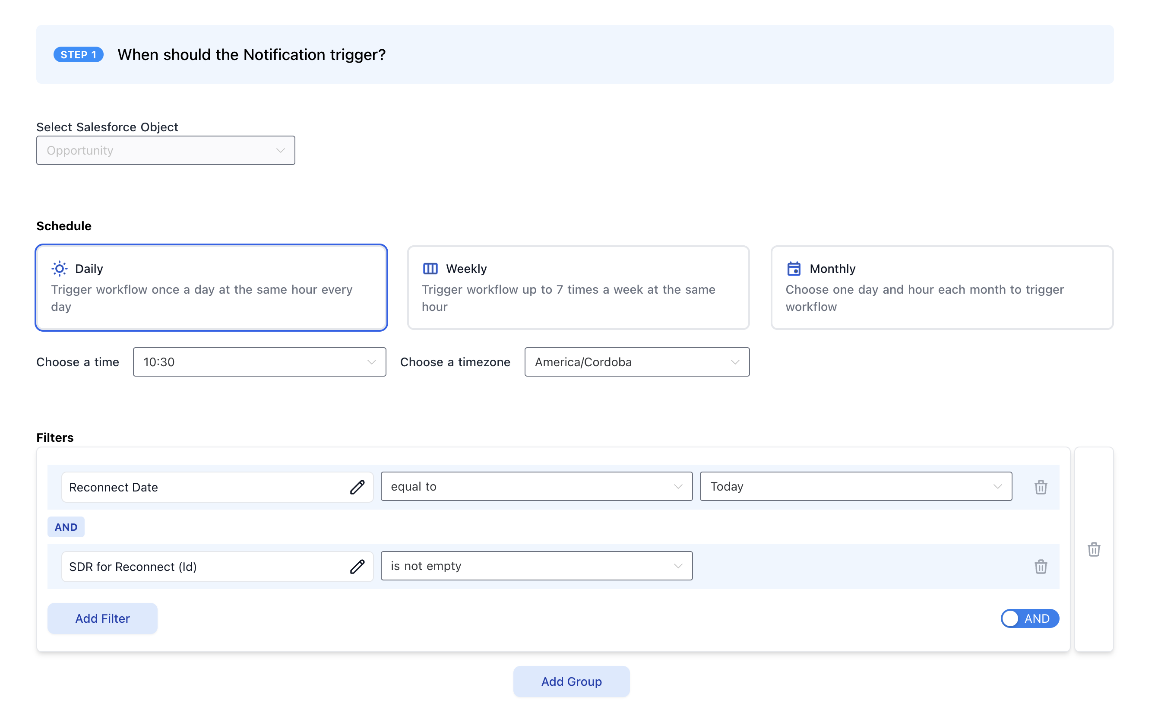Open the Choose a time dropdown
This screenshot has height=710, width=1158.
[x=259, y=362]
